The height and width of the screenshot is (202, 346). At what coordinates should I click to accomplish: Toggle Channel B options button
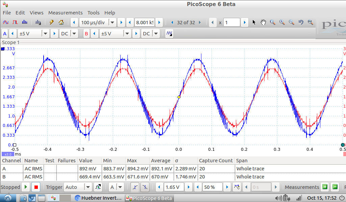pos(86,34)
